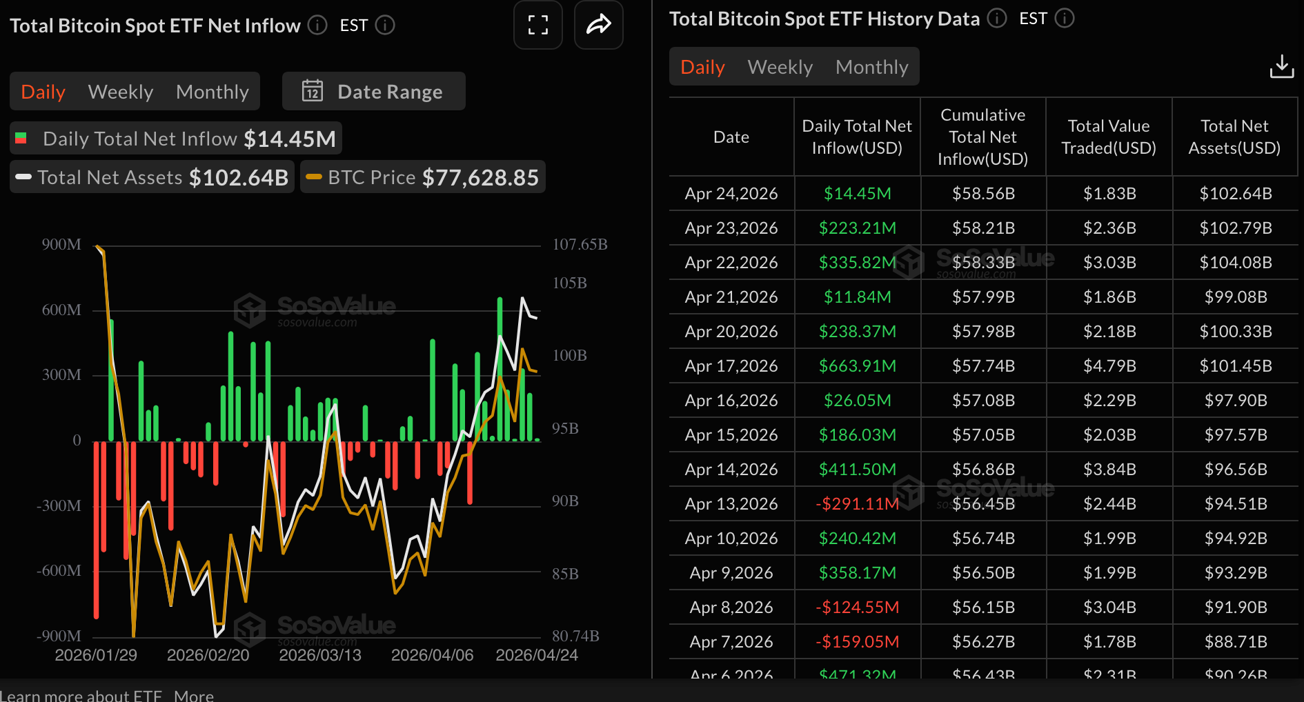
Task: Click the -$291.11M outflow value
Action: click(857, 503)
